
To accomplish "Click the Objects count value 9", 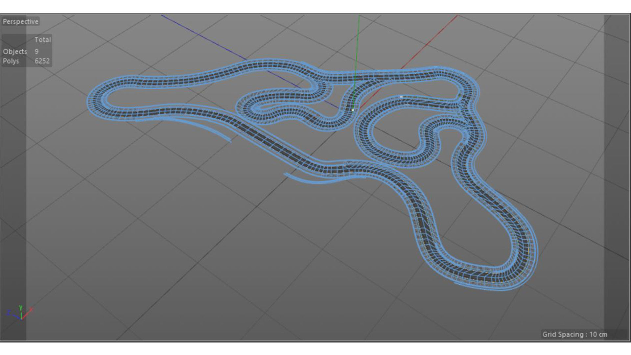I will coord(36,52).
